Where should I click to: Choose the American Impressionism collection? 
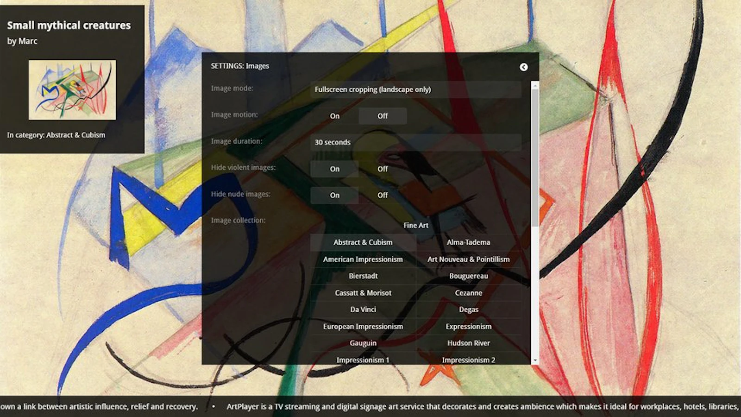363,259
